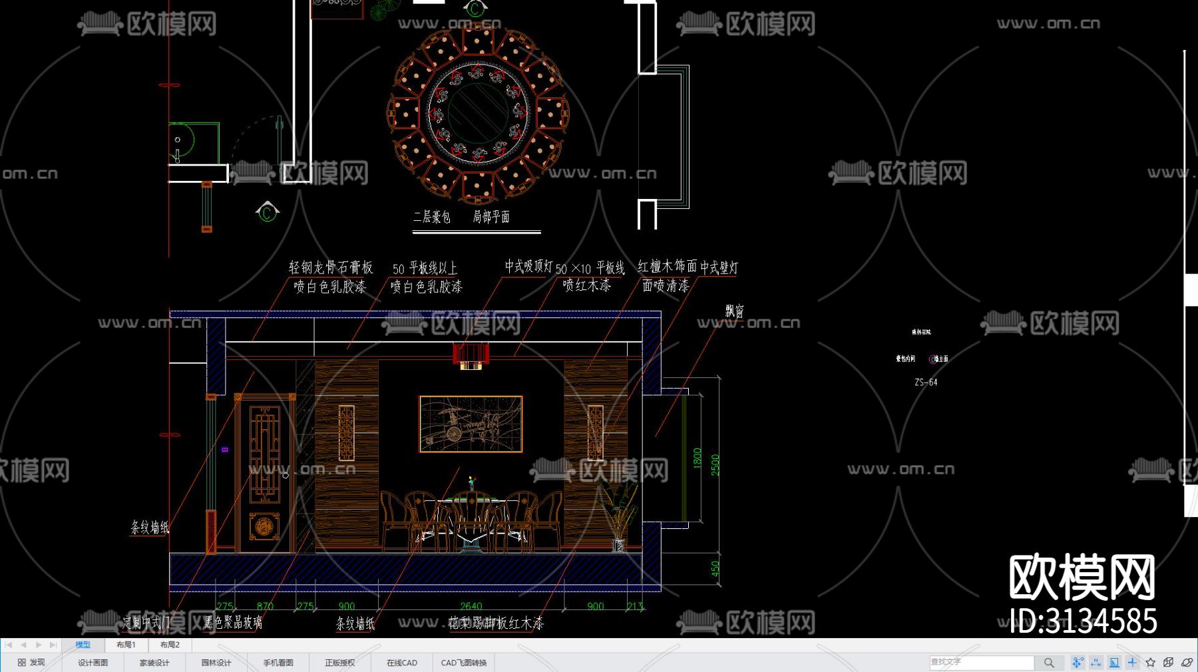Click the star favorite icon
This screenshot has width=1198, height=672.
coord(1150,663)
